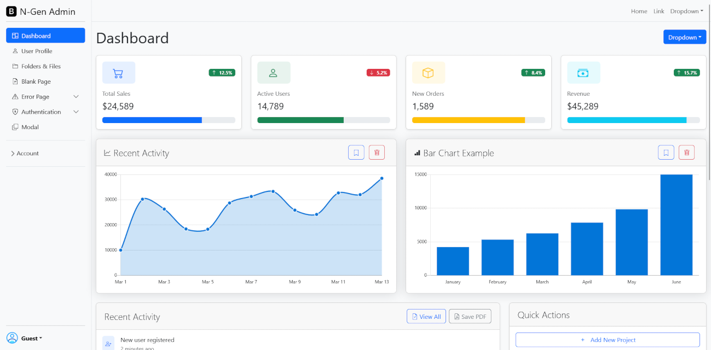Click the Mar 1 data point on line chart

click(120, 250)
